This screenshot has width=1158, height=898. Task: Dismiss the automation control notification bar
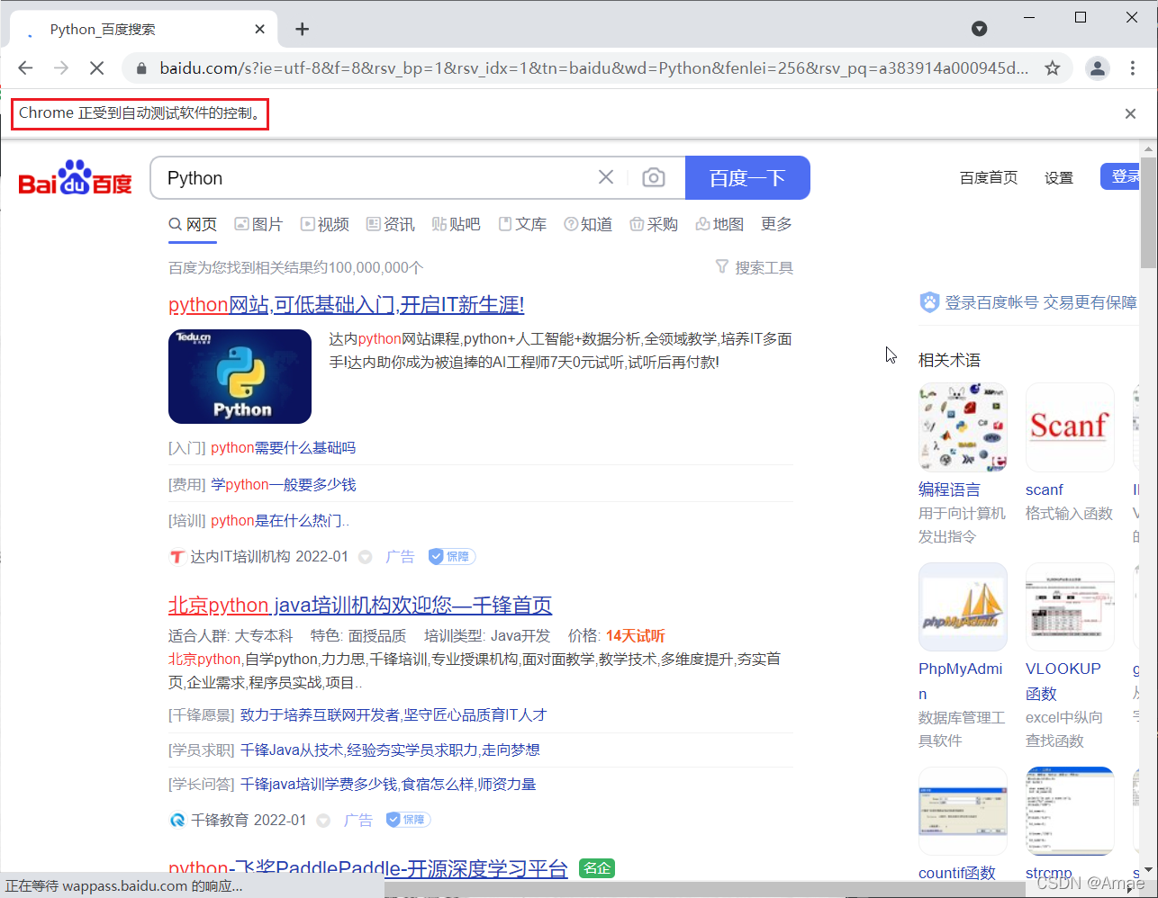point(1130,113)
